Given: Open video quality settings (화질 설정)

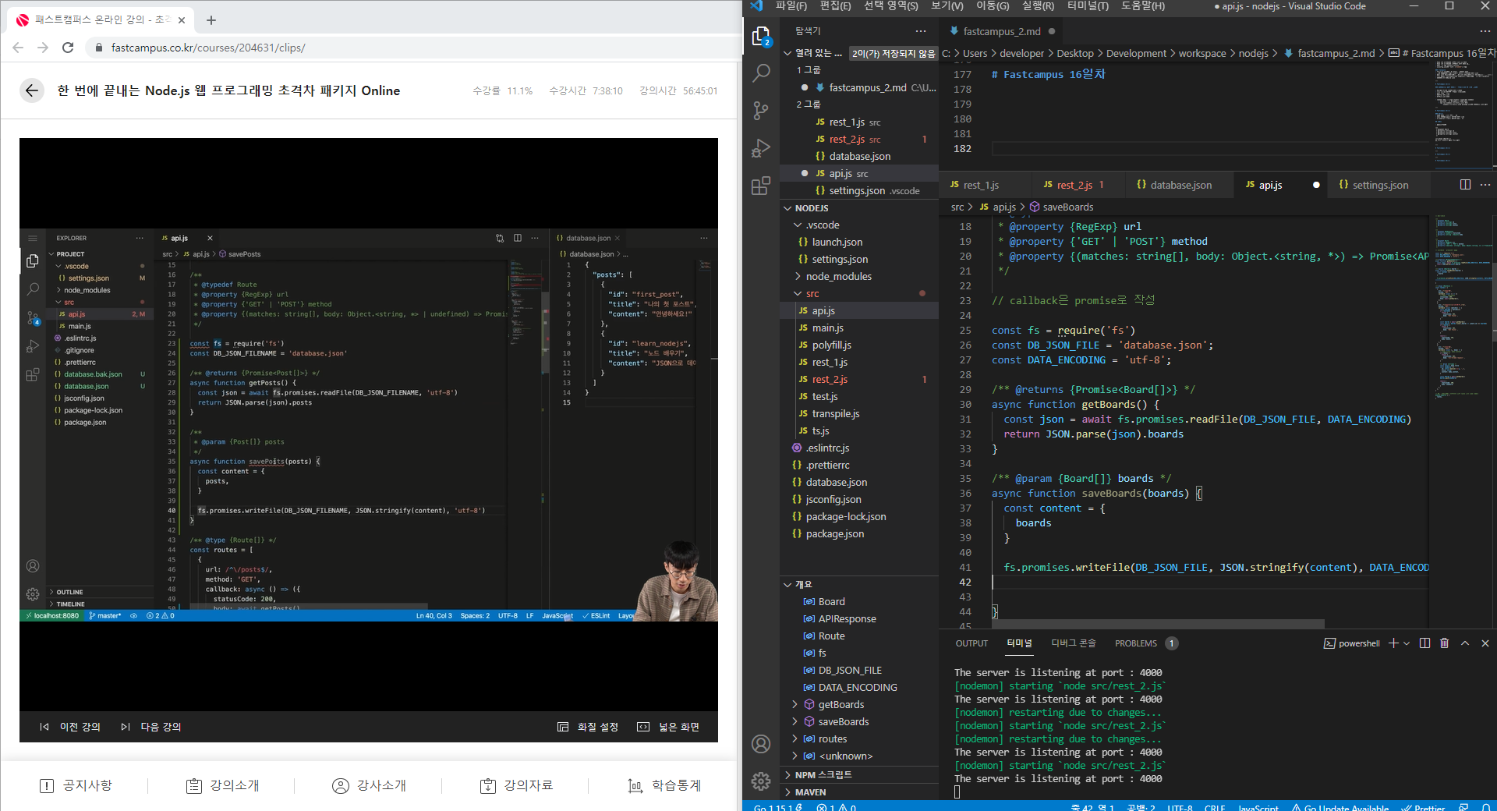Looking at the screenshot, I should (x=588, y=727).
